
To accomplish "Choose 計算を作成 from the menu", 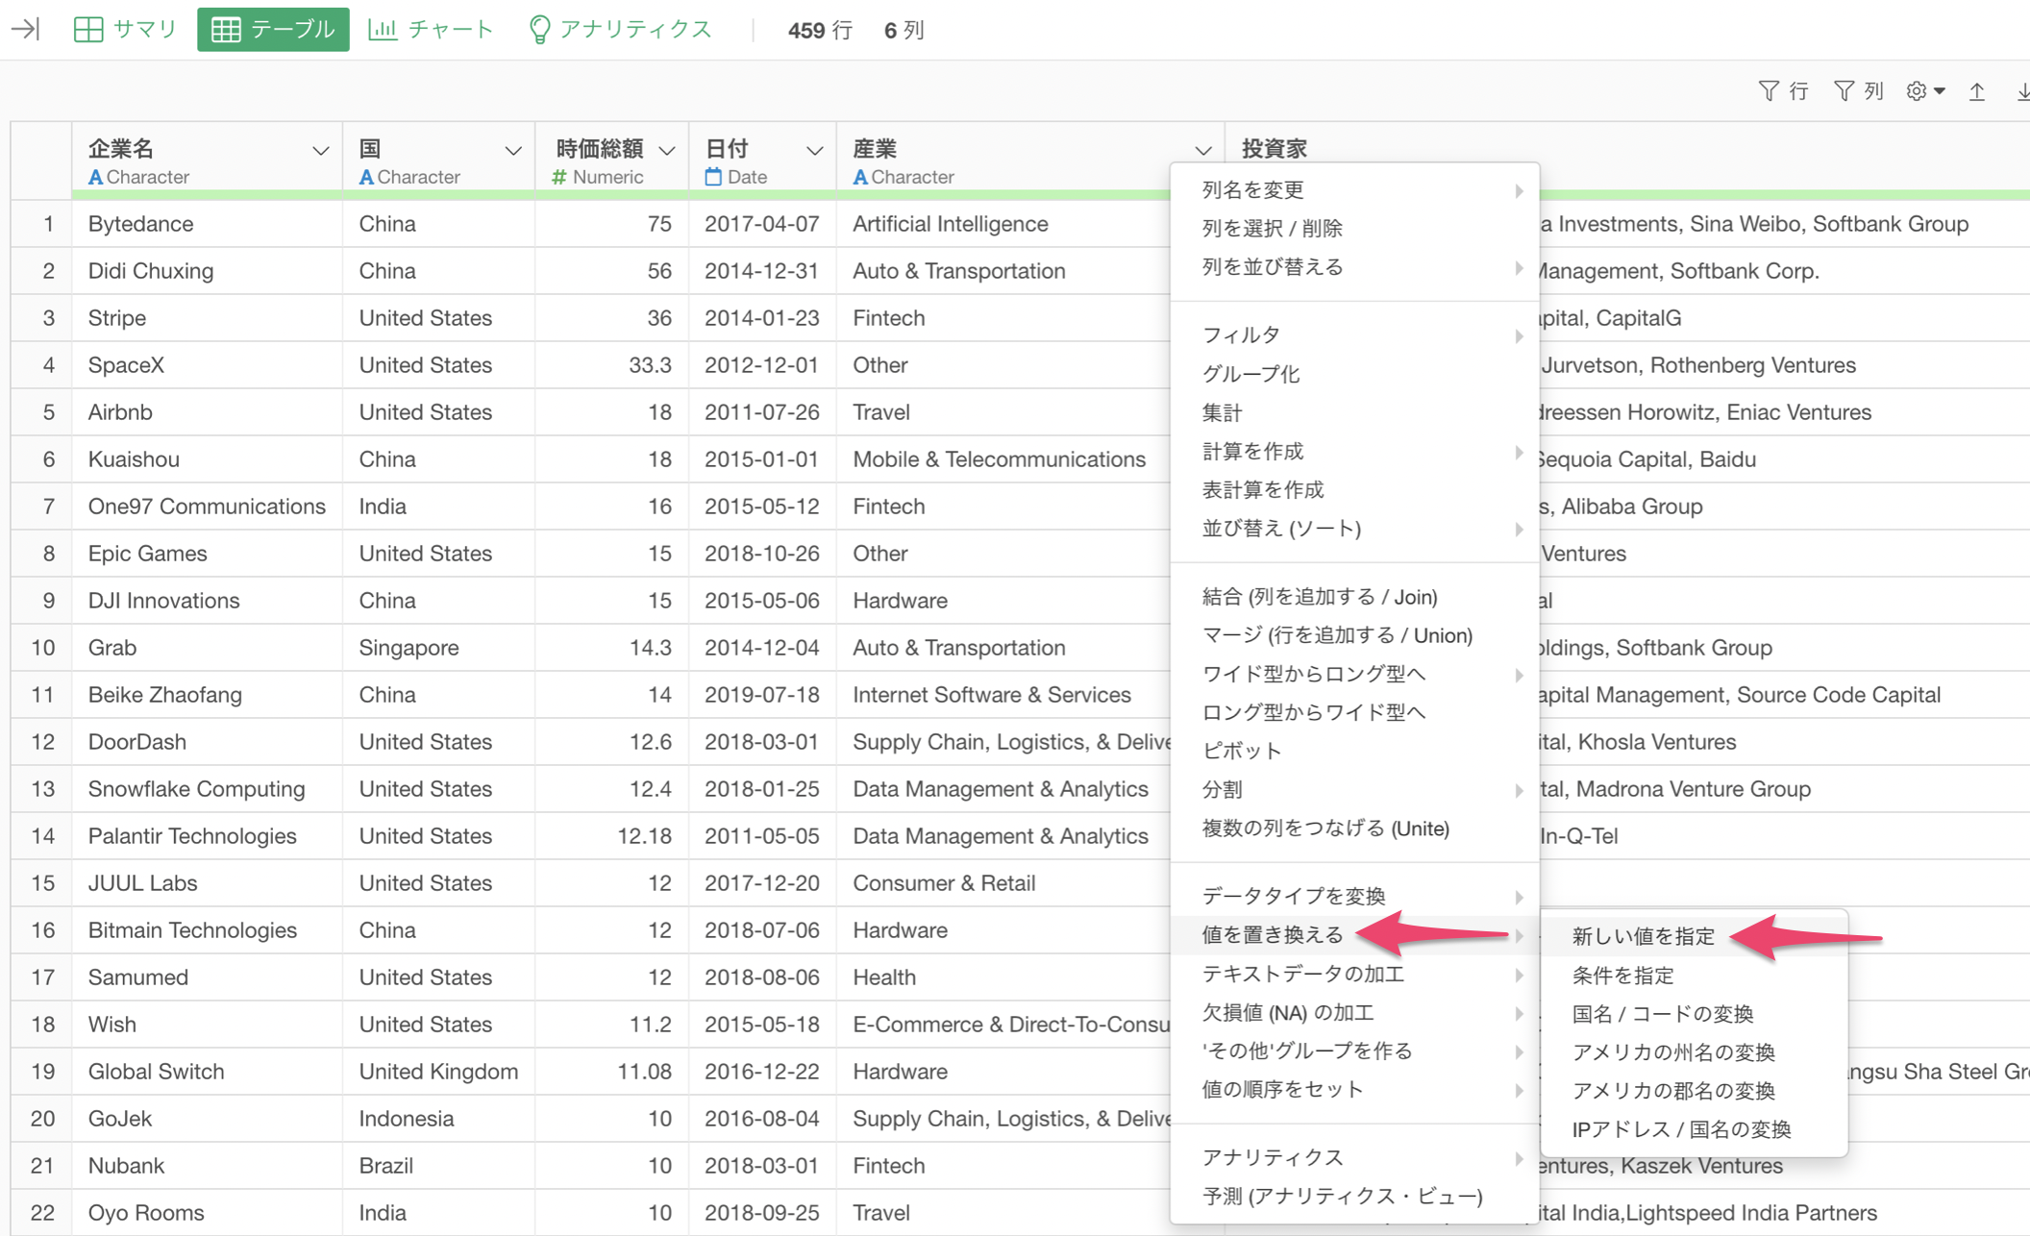I will [x=1354, y=451].
